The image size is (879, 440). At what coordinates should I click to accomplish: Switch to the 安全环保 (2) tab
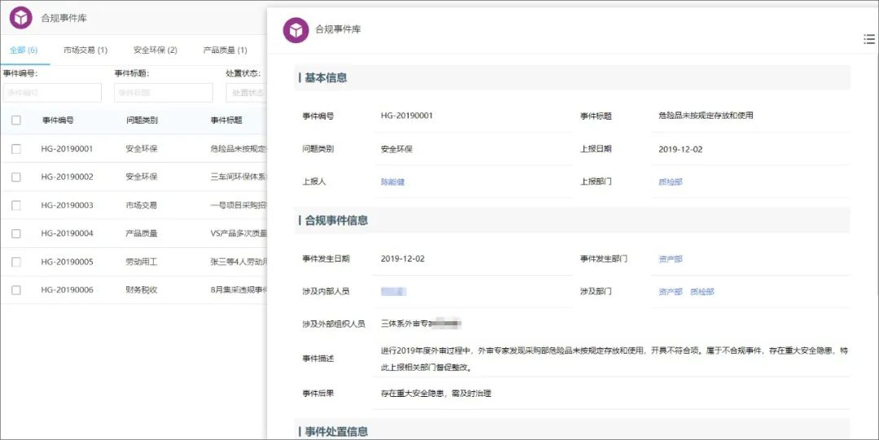pos(155,50)
